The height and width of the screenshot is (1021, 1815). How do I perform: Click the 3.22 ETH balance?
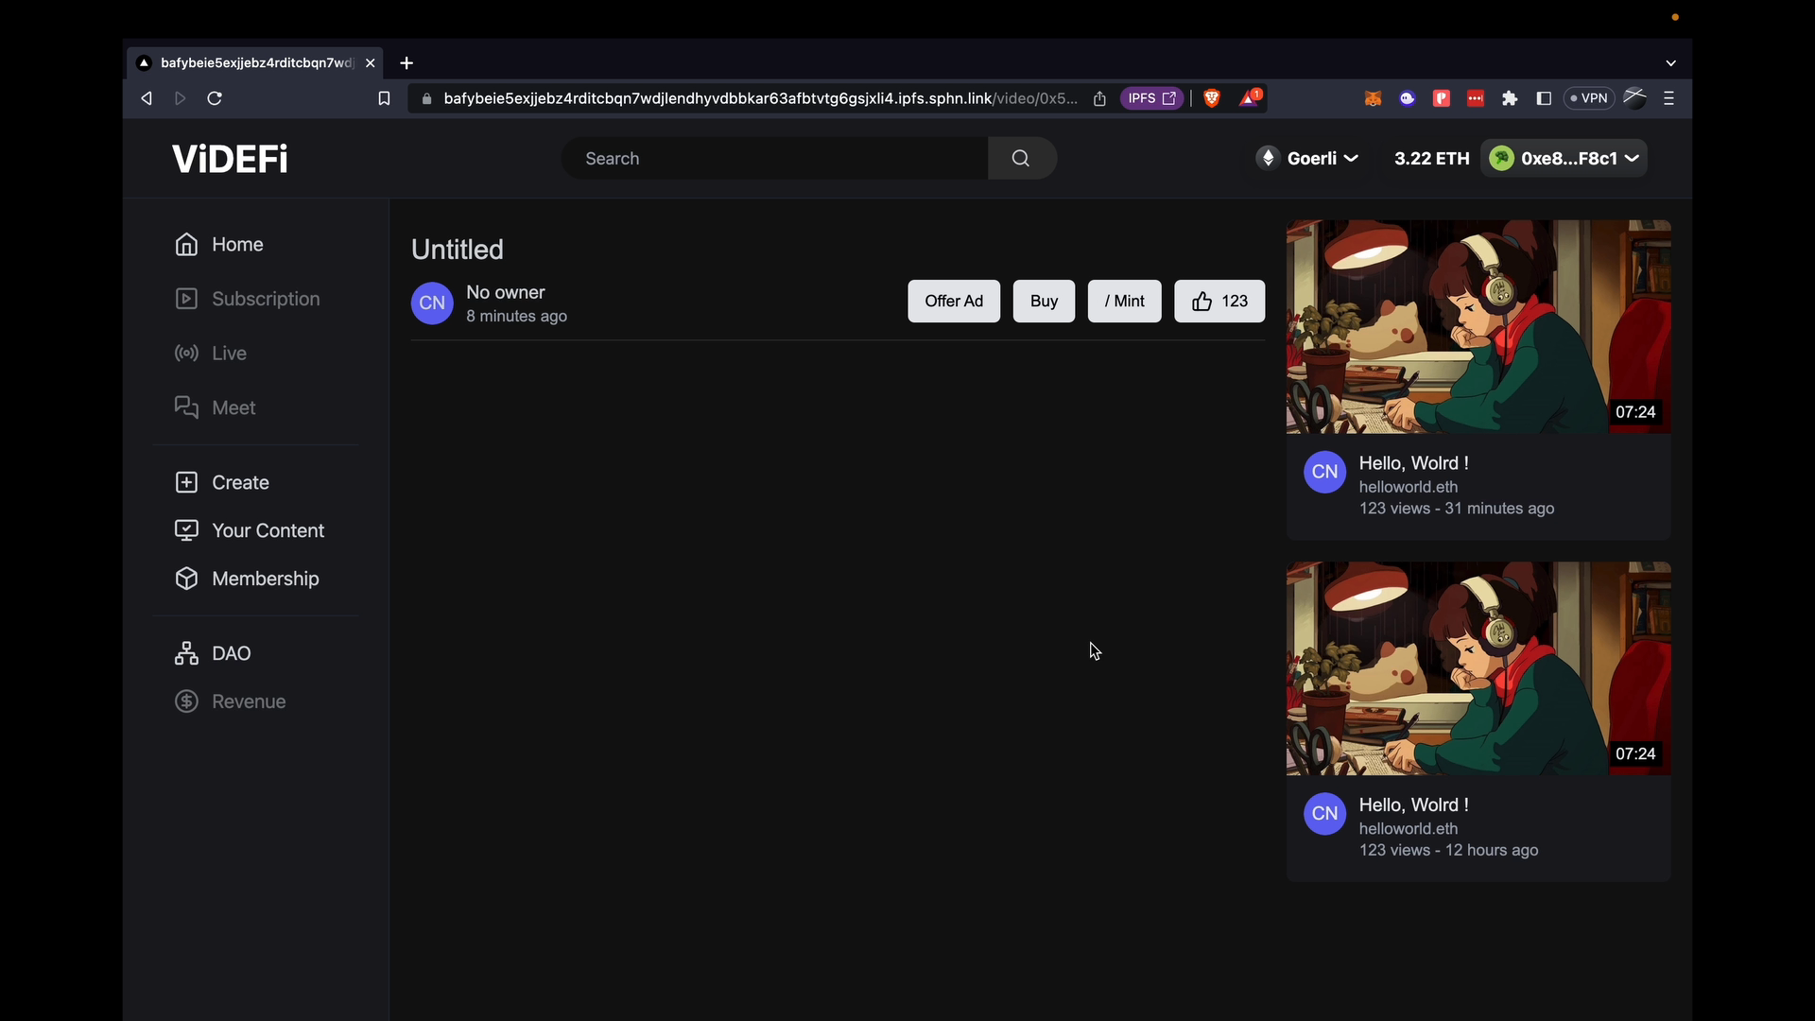tap(1431, 158)
